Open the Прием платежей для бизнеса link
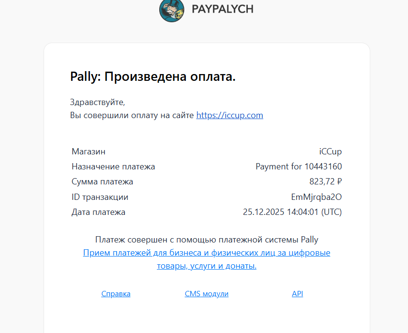The image size is (408, 333). 207,253
